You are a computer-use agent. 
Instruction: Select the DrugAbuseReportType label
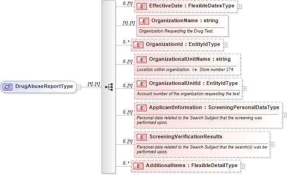44,86
